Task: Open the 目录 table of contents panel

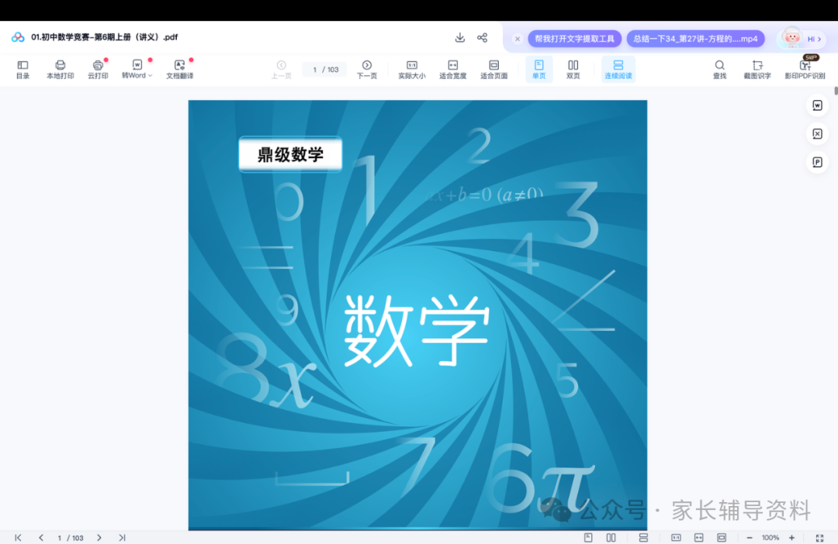Action: (x=23, y=70)
